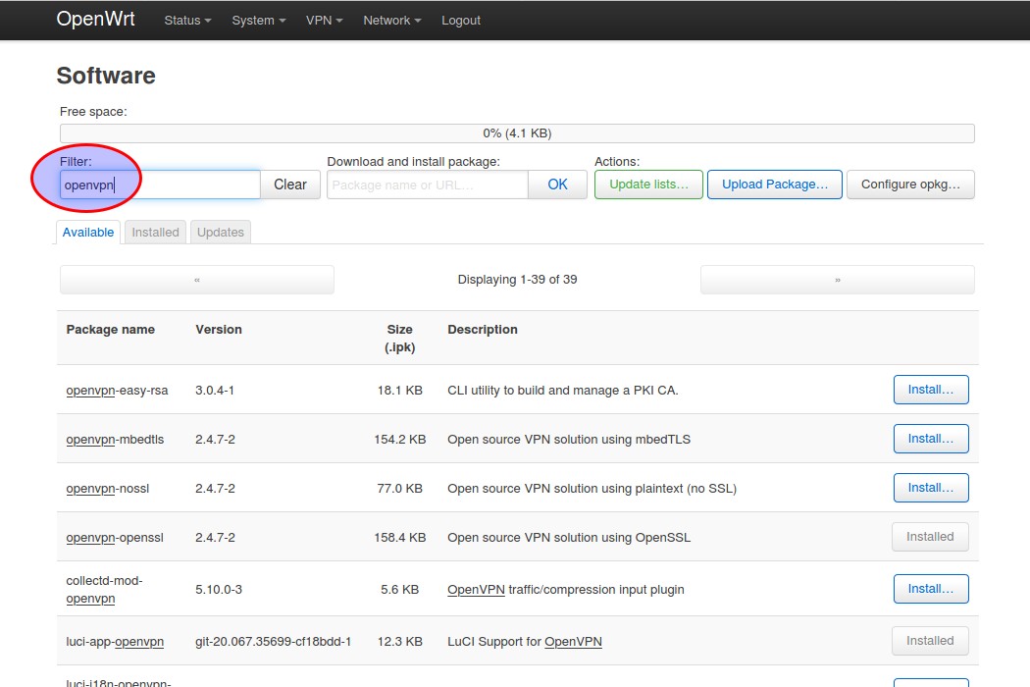Select openvpn-openssl package name

click(115, 538)
